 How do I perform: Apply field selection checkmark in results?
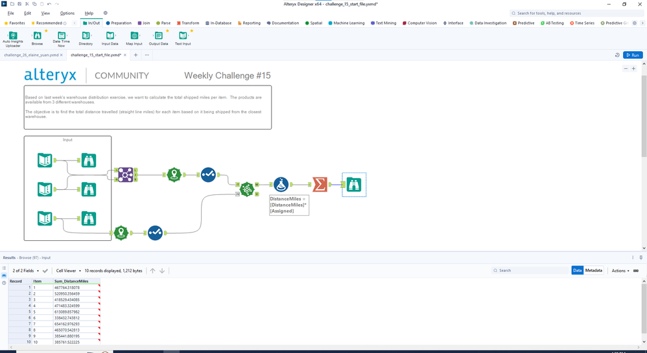pos(45,271)
